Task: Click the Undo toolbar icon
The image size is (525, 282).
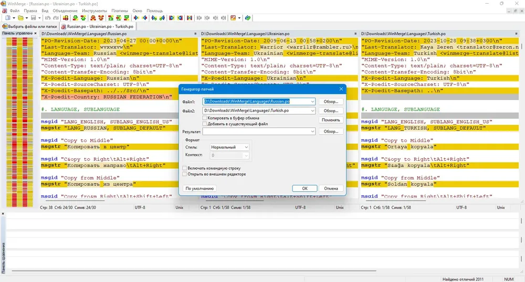Action: click(48, 18)
